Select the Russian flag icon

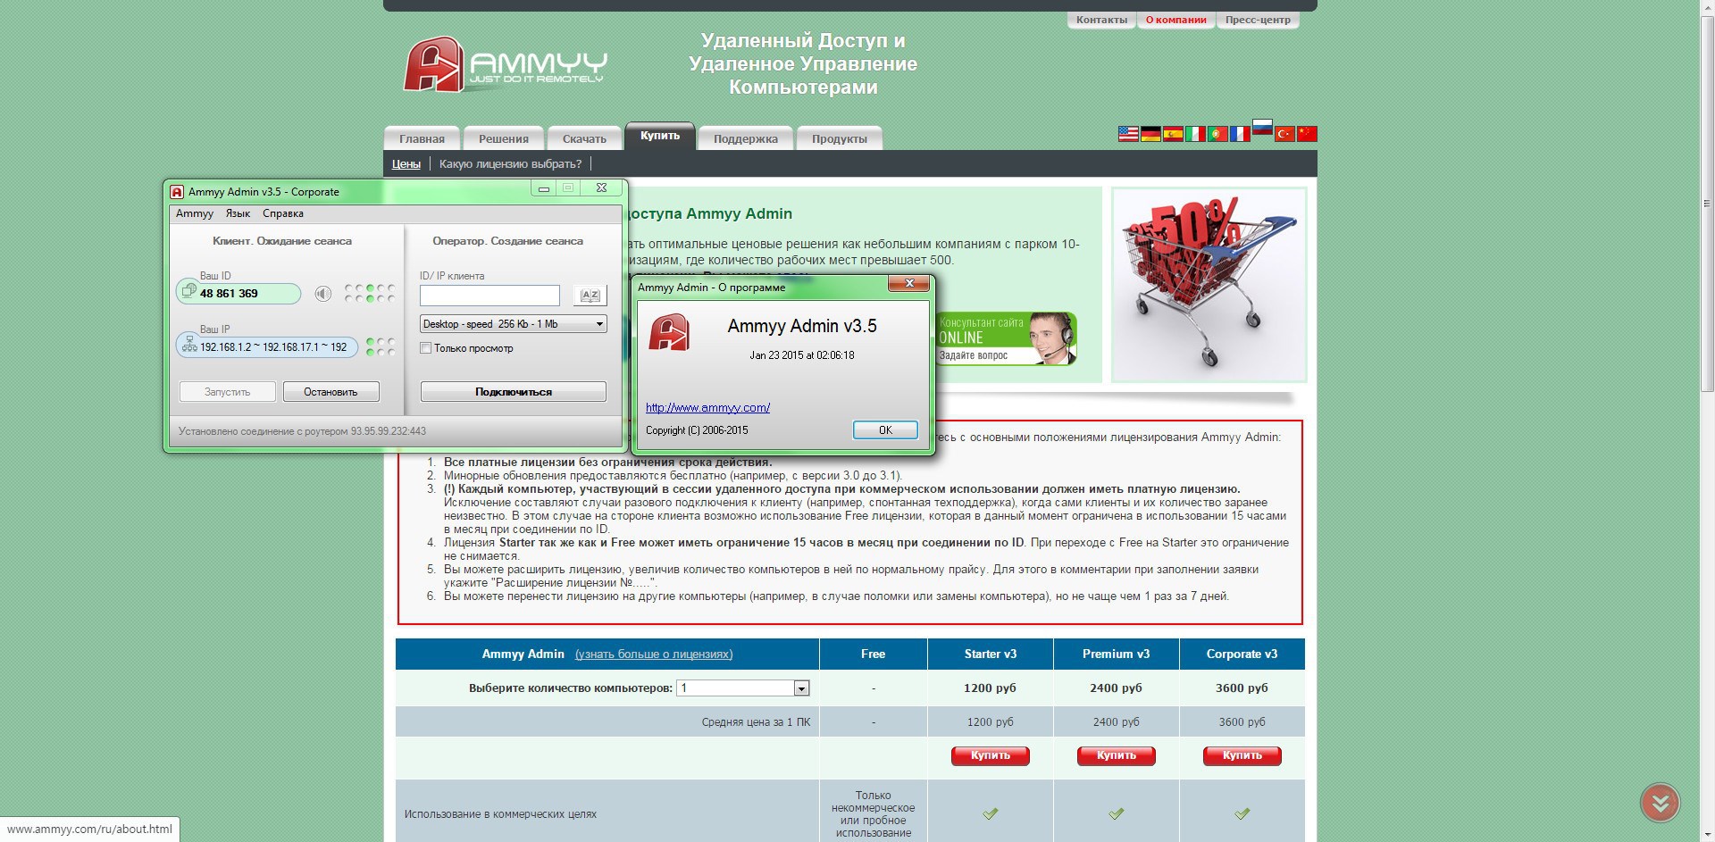point(1262,127)
